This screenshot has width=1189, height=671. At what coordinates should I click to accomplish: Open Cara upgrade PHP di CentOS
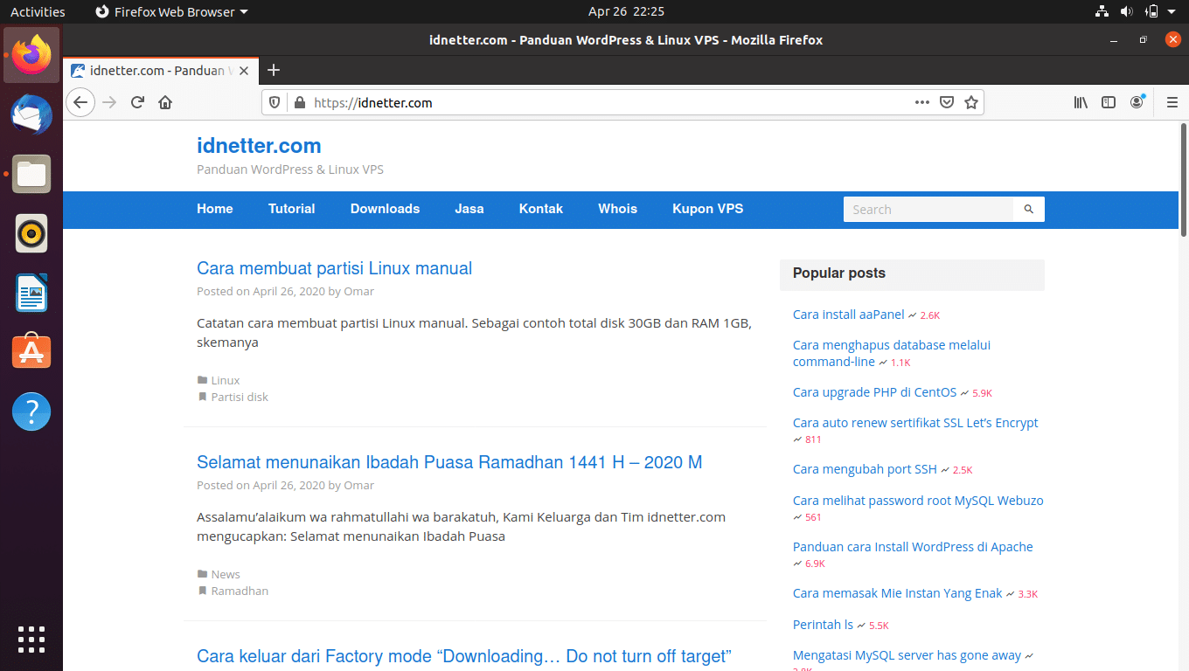pyautogui.click(x=875, y=392)
